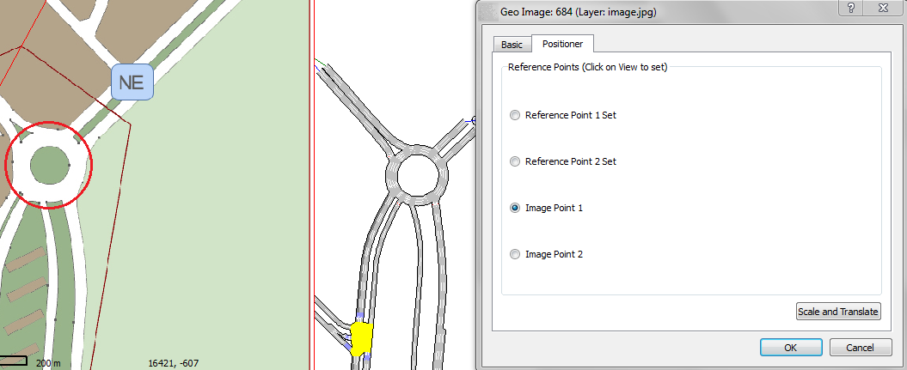This screenshot has width=907, height=370.
Task: Click the NE label marker on map
Action: coord(132,82)
